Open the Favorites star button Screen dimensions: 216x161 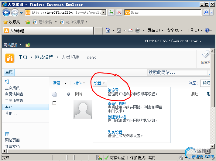(12, 22)
